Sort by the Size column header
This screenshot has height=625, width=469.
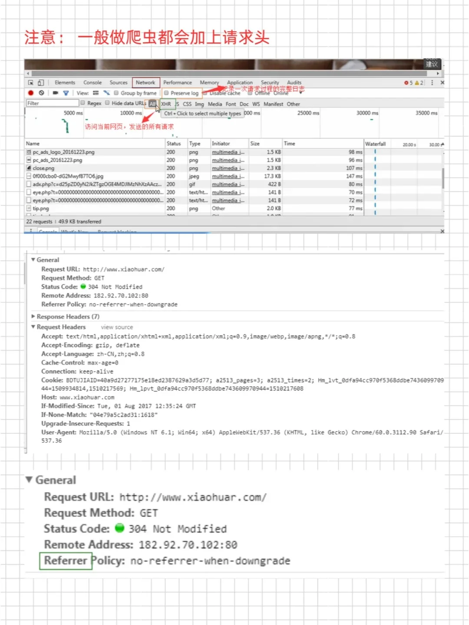point(265,143)
